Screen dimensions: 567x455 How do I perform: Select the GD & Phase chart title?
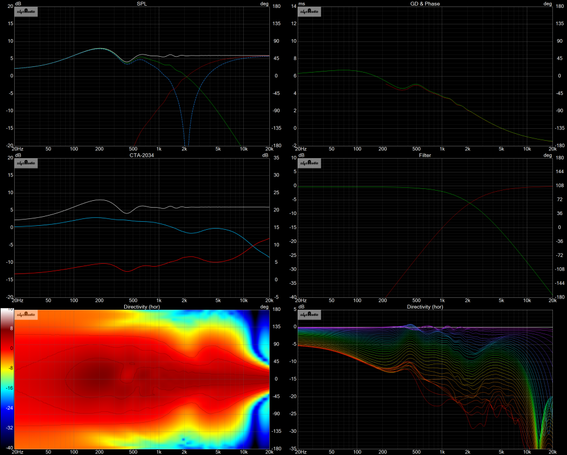[x=425, y=3]
